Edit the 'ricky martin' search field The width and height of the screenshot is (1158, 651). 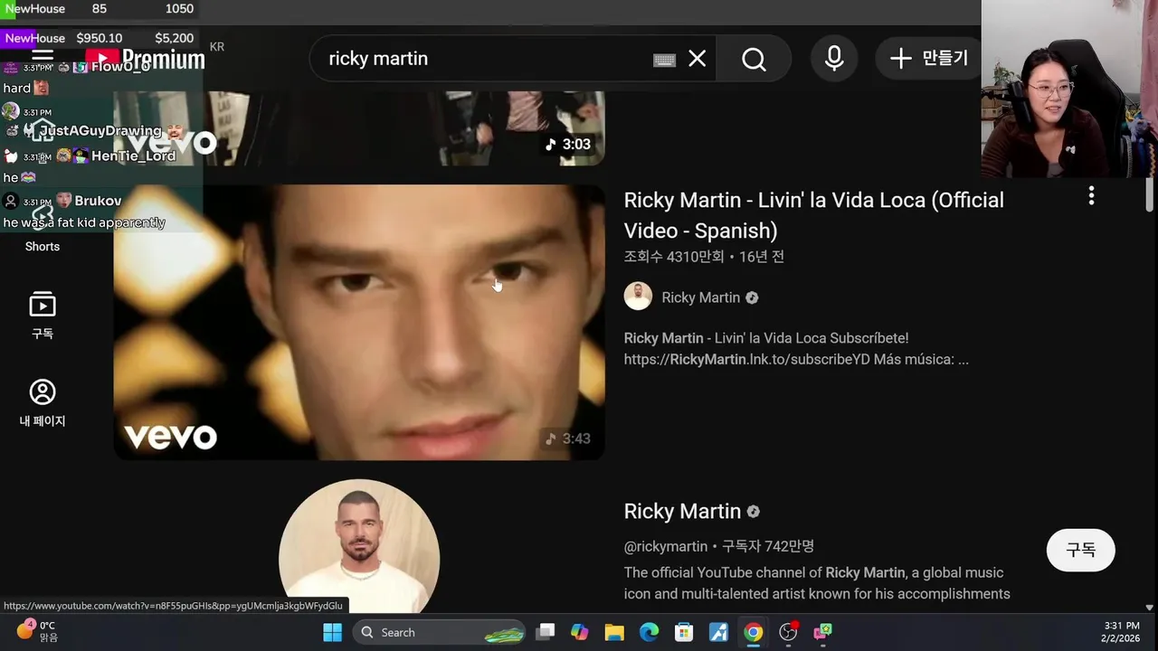pyautogui.click(x=489, y=59)
